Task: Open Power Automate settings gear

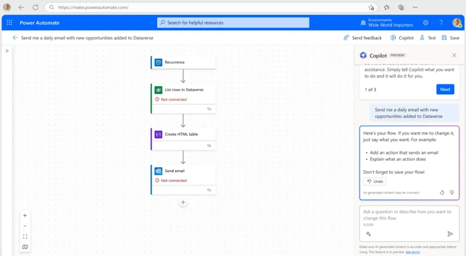Action: (x=425, y=23)
